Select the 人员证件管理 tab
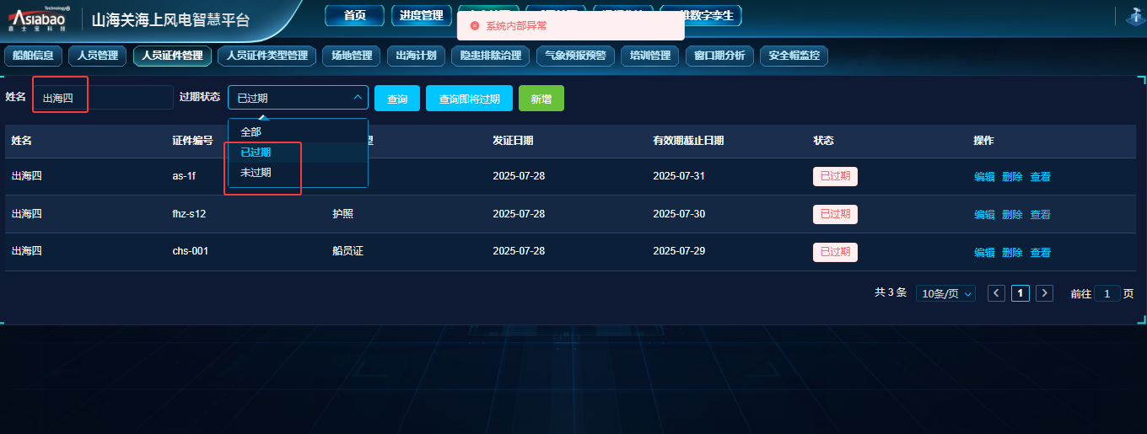 (x=172, y=56)
